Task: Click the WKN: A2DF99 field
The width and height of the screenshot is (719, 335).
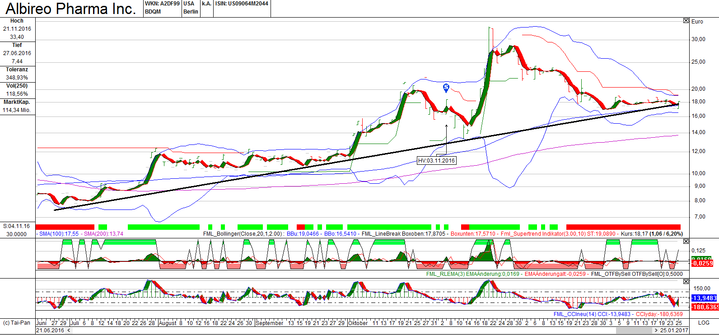Action: coord(162,4)
